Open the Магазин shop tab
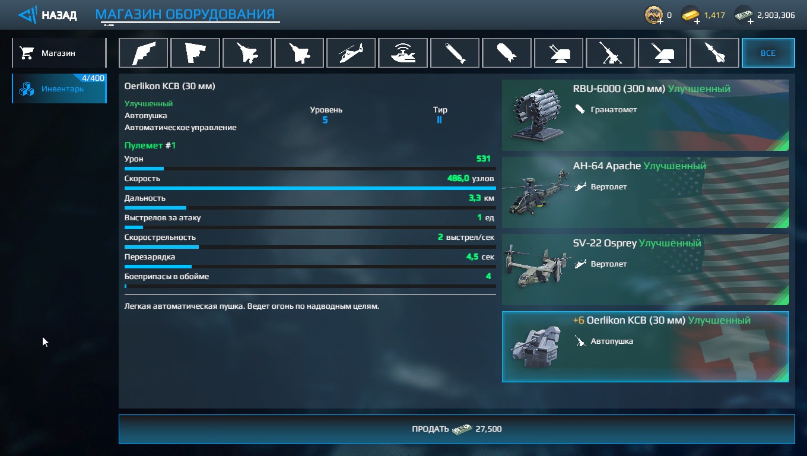The image size is (807, 456). 59,53
